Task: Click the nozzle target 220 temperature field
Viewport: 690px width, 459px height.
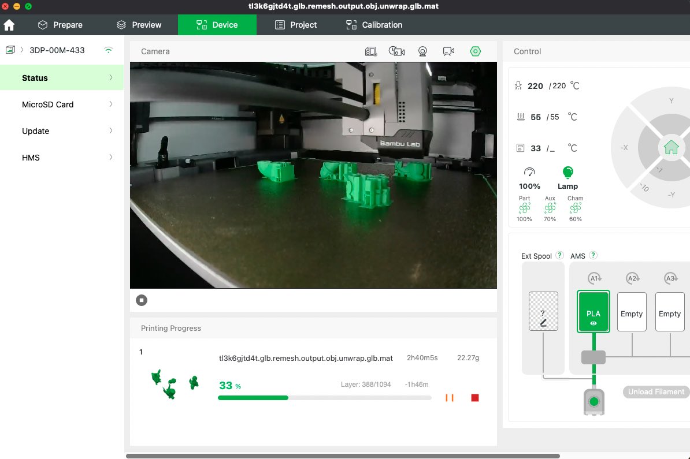Action: point(559,85)
